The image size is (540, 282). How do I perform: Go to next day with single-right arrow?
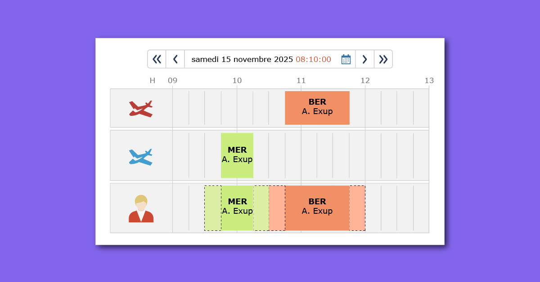[364, 59]
